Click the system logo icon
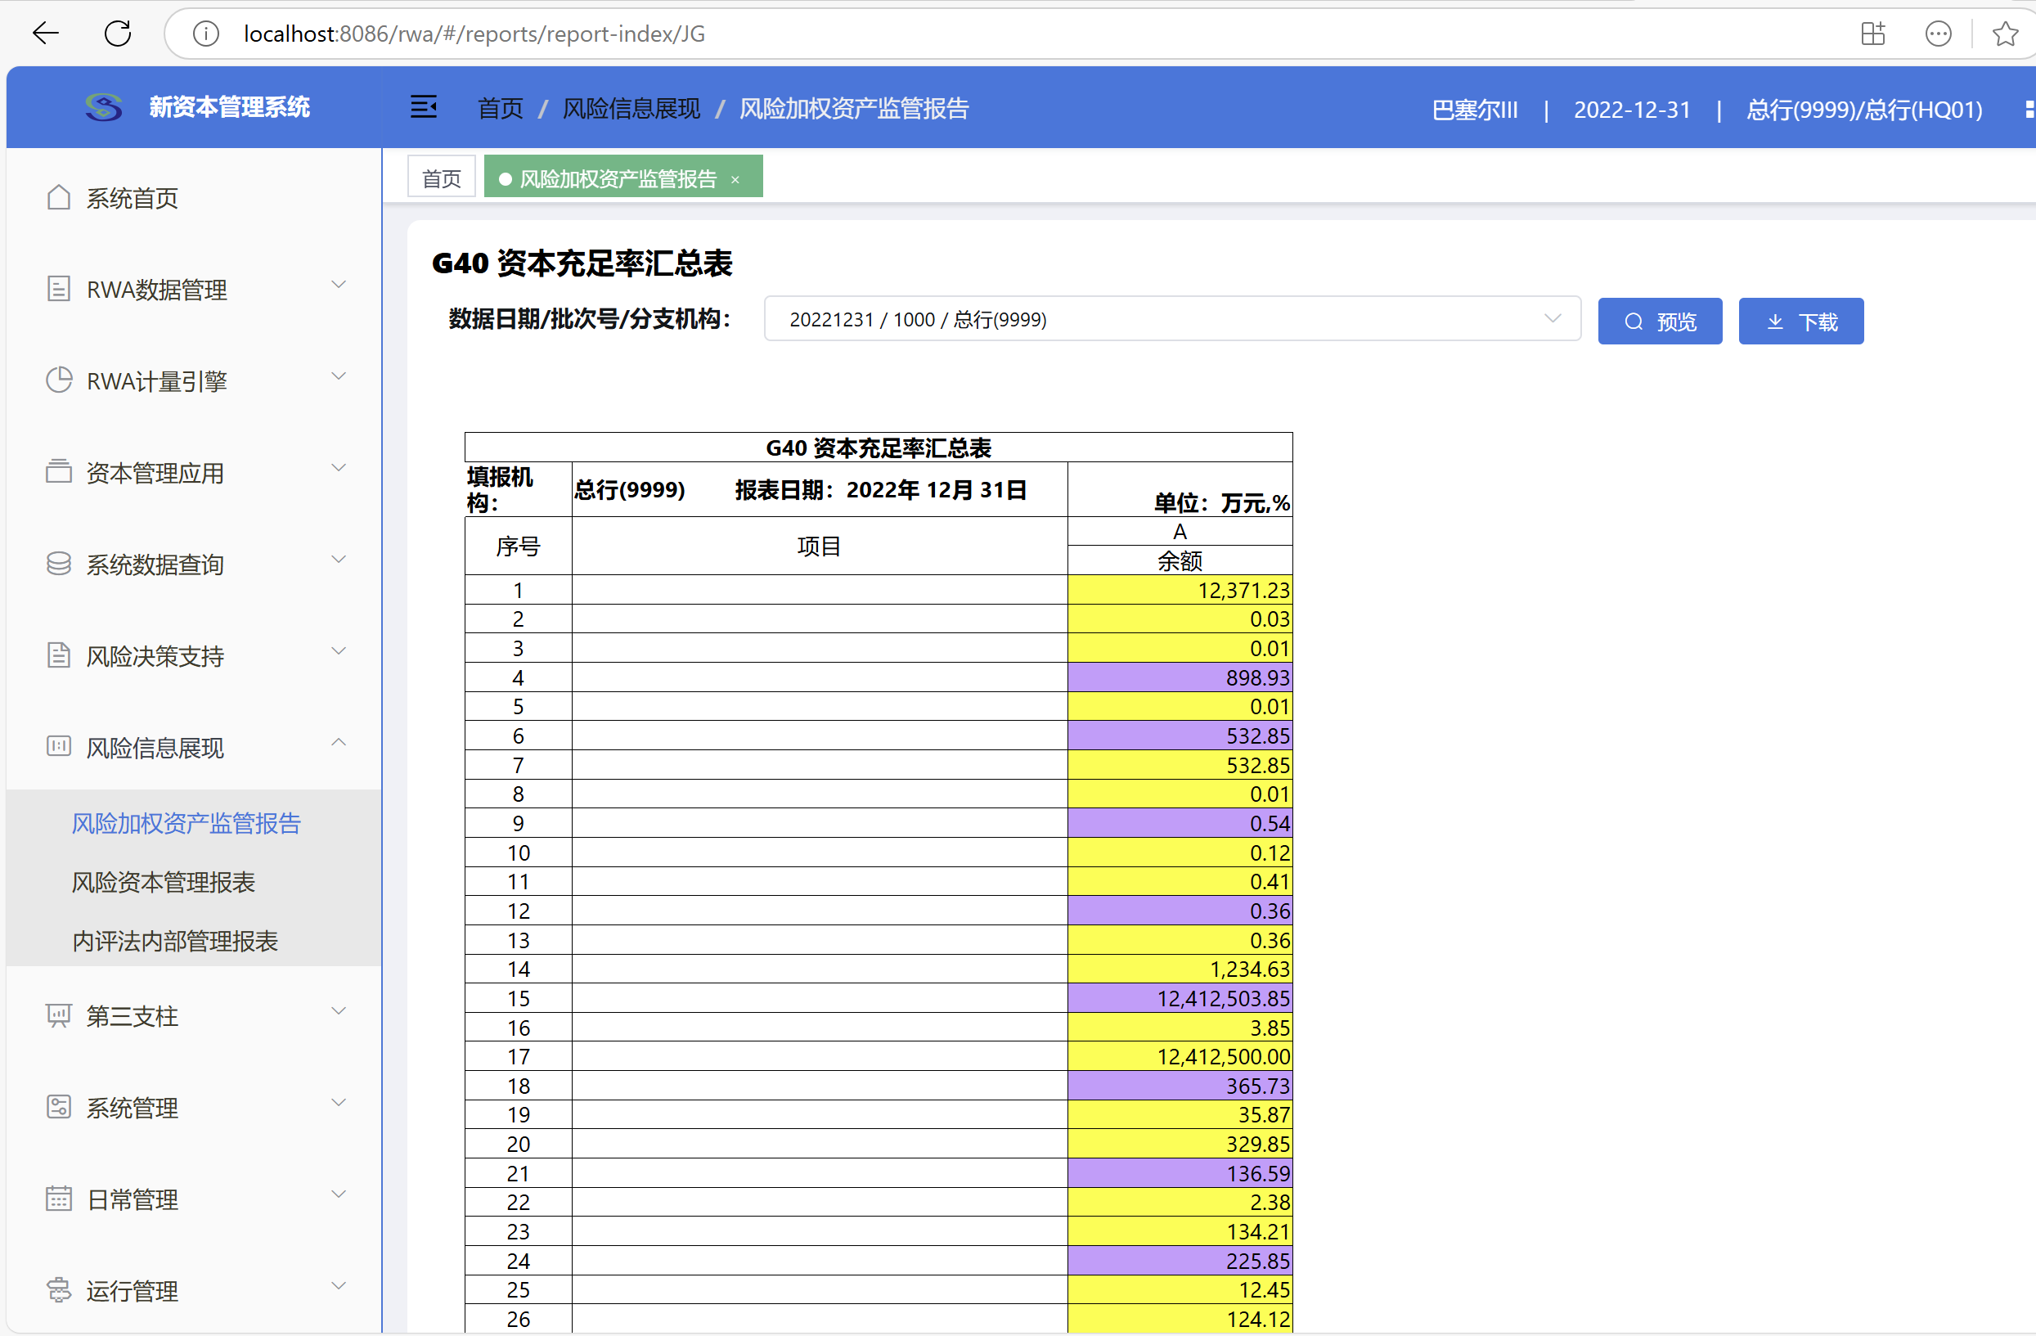This screenshot has height=1336, width=2036. 104,108
